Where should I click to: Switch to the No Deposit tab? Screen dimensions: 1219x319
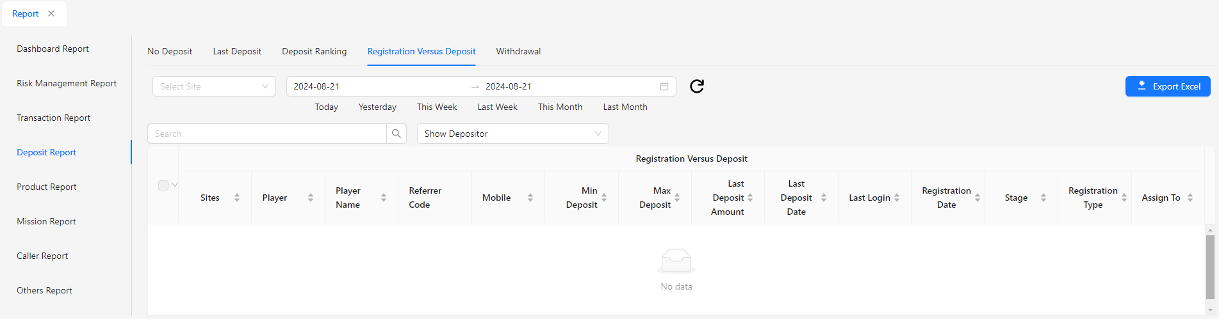[x=170, y=51]
